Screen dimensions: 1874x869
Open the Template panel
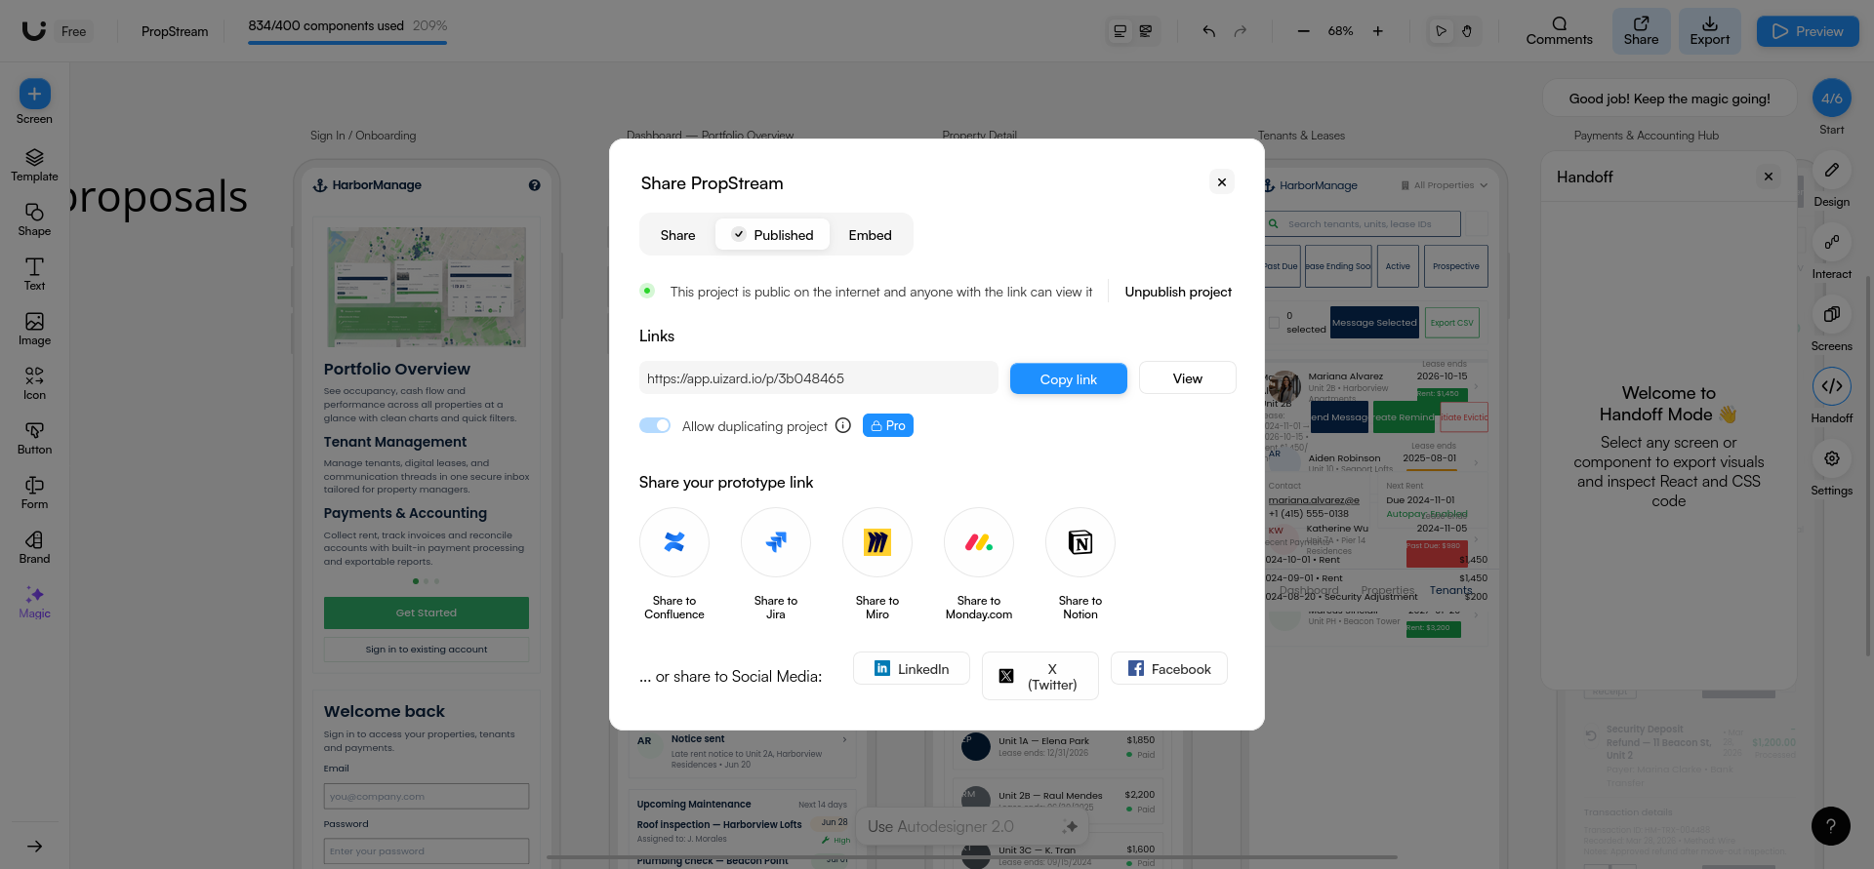(34, 165)
